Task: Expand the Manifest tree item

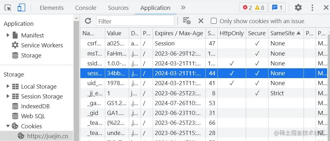Action: coord(8,35)
